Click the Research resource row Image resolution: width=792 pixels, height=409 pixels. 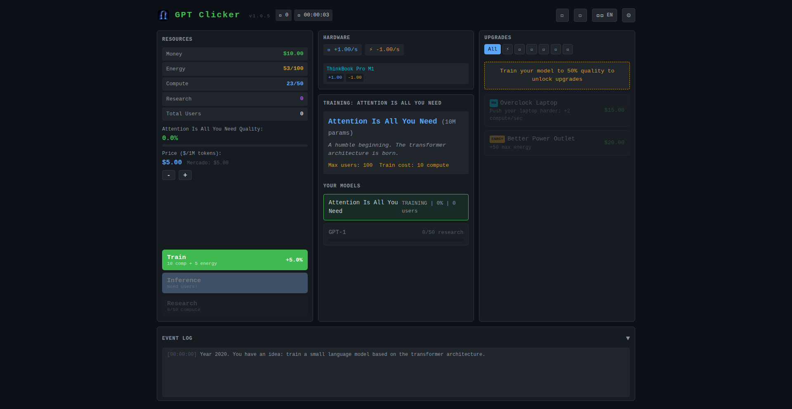pyautogui.click(x=235, y=99)
